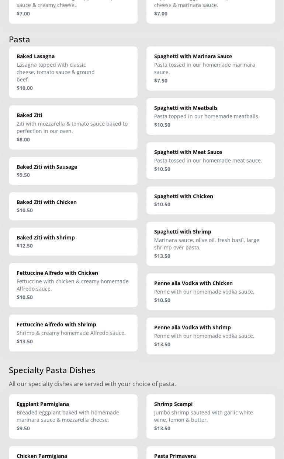Open Spaghetti with Meat Sauce card
The height and width of the screenshot is (459, 284).
click(211, 160)
